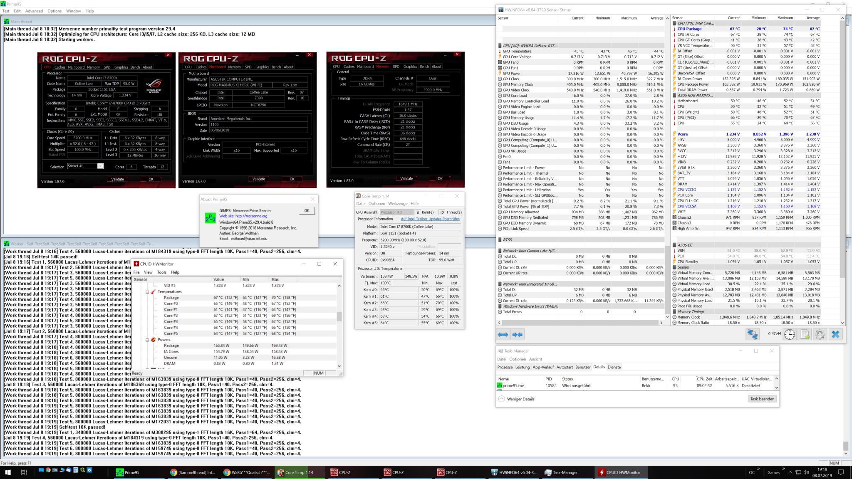Click HWiNFO collapse-columns inward arrows icon
This screenshot has width=852, height=479.
click(518, 334)
